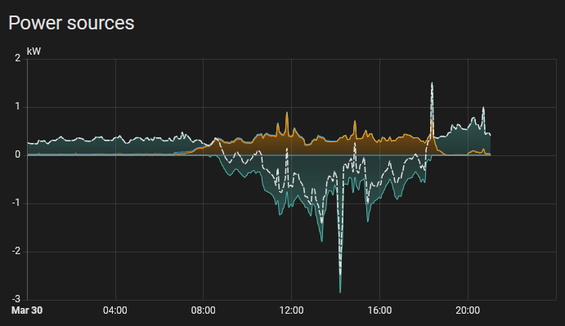Click the Power sources card title
565x326 pixels.
[x=71, y=23]
